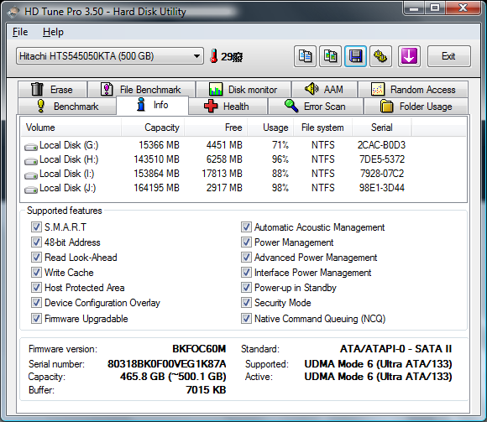Toggle the Advanced Power Management checkbox

246,258
